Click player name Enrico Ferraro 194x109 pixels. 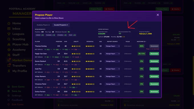pyautogui.click(x=40, y=92)
